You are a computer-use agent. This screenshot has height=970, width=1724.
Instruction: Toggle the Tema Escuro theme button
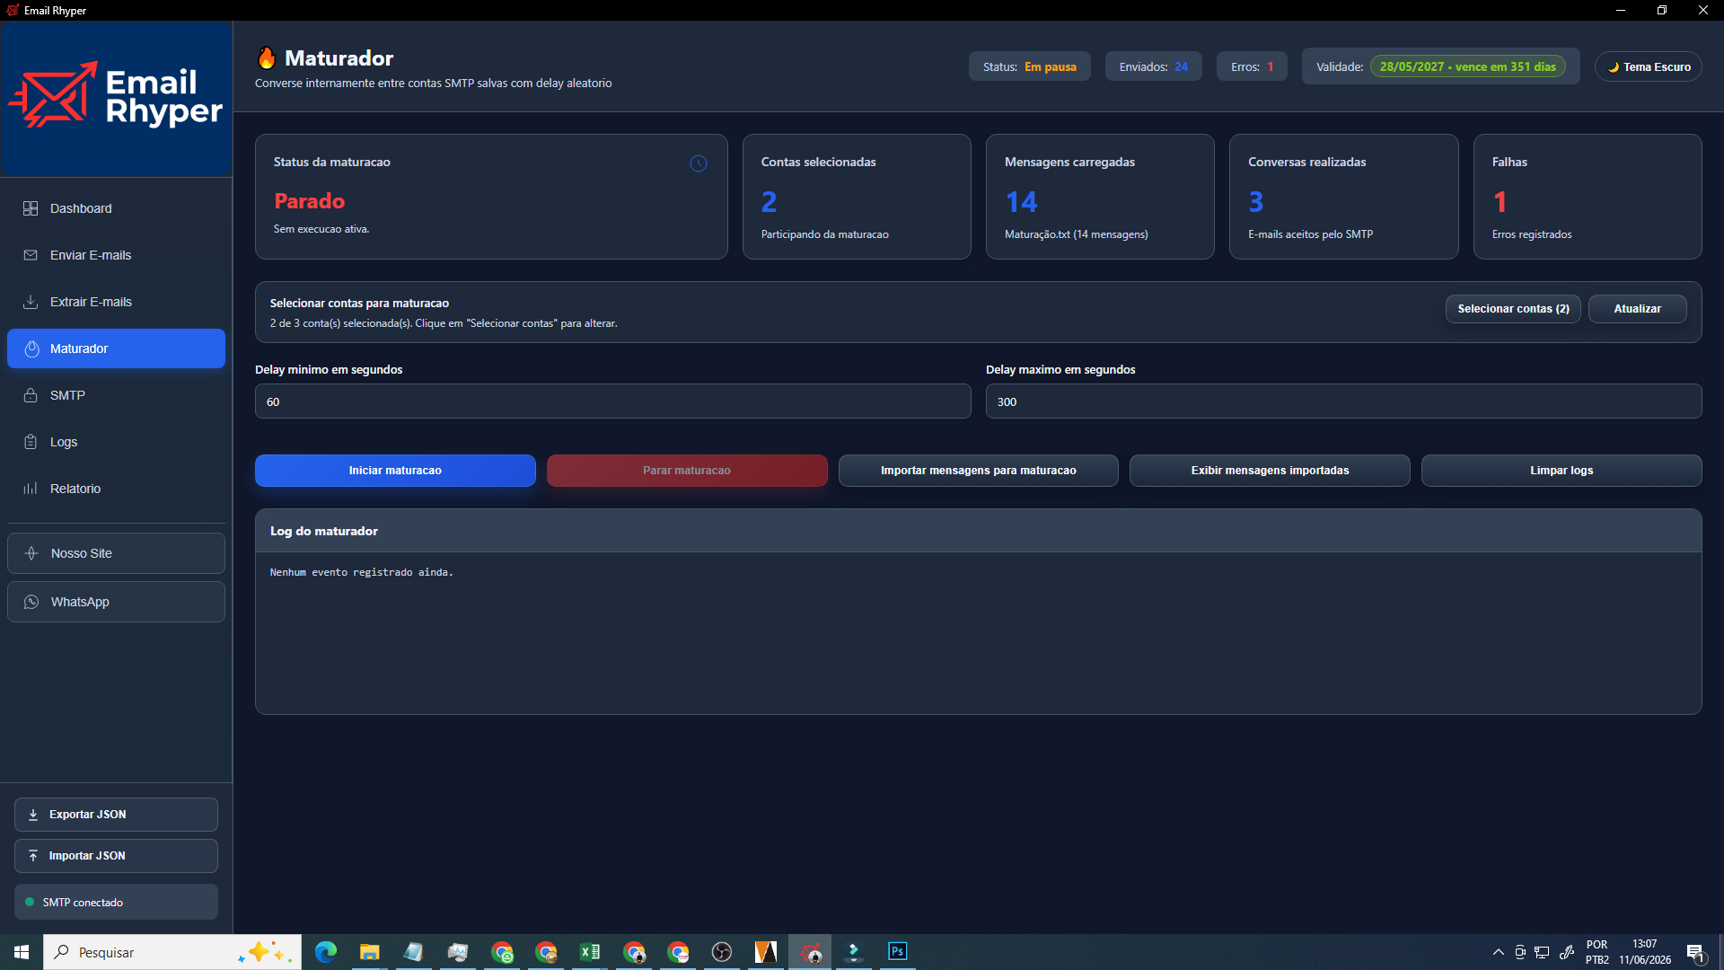1649,66
